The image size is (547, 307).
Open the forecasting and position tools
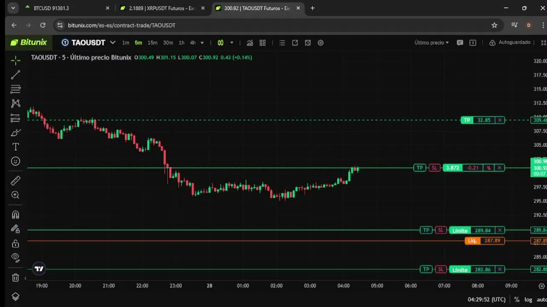point(16,118)
